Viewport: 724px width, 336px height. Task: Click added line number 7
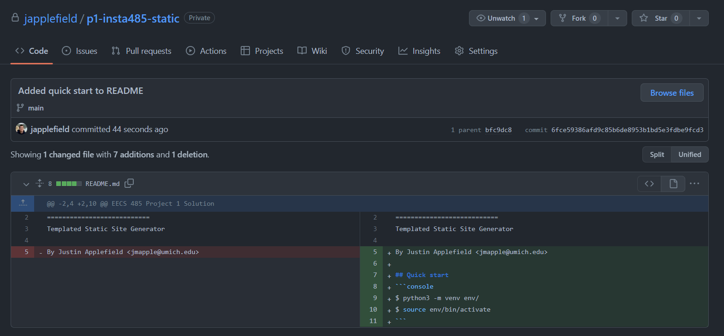371,275
